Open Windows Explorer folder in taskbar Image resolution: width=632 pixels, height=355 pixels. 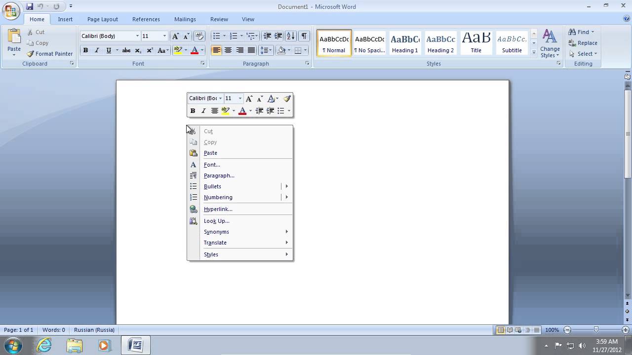click(x=75, y=345)
